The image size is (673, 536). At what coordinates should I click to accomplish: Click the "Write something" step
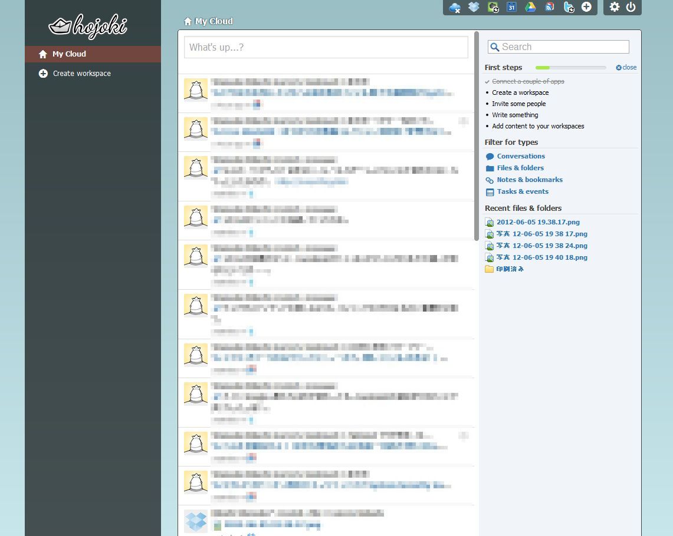515,115
